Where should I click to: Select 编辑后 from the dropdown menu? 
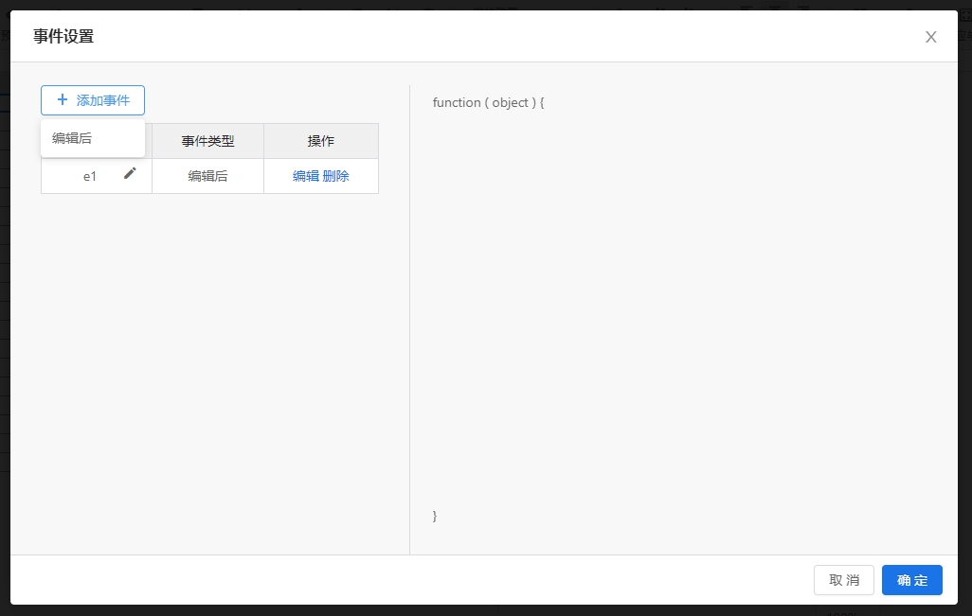coord(92,138)
